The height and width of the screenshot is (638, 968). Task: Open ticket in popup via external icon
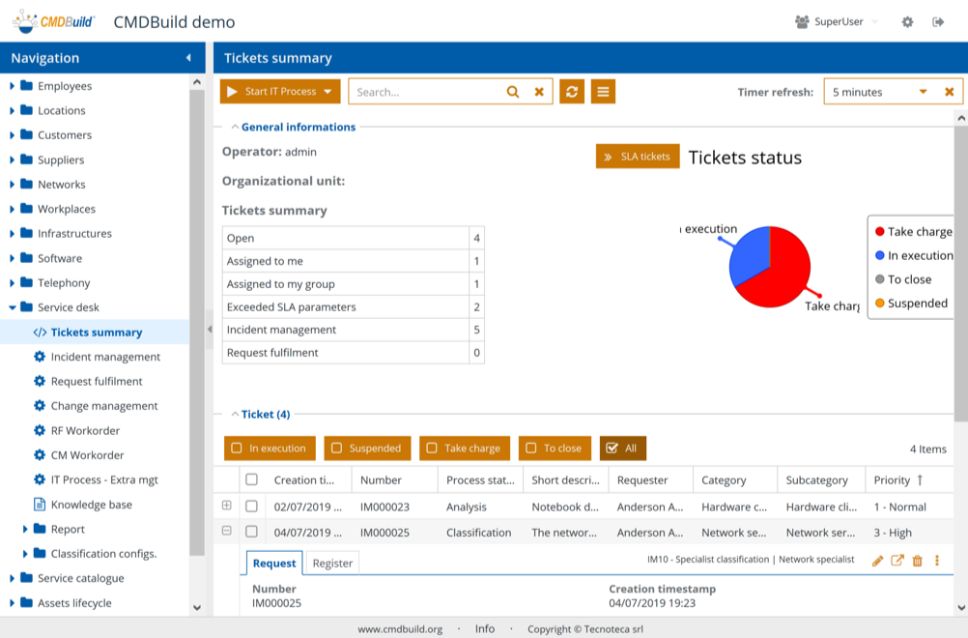[x=897, y=561]
